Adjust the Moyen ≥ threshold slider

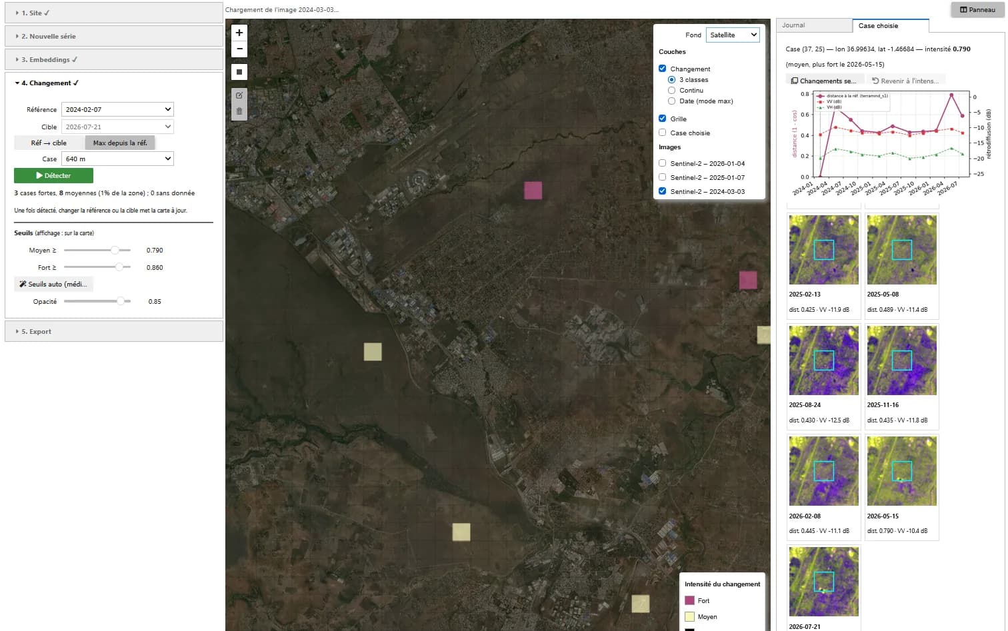pyautogui.click(x=97, y=250)
